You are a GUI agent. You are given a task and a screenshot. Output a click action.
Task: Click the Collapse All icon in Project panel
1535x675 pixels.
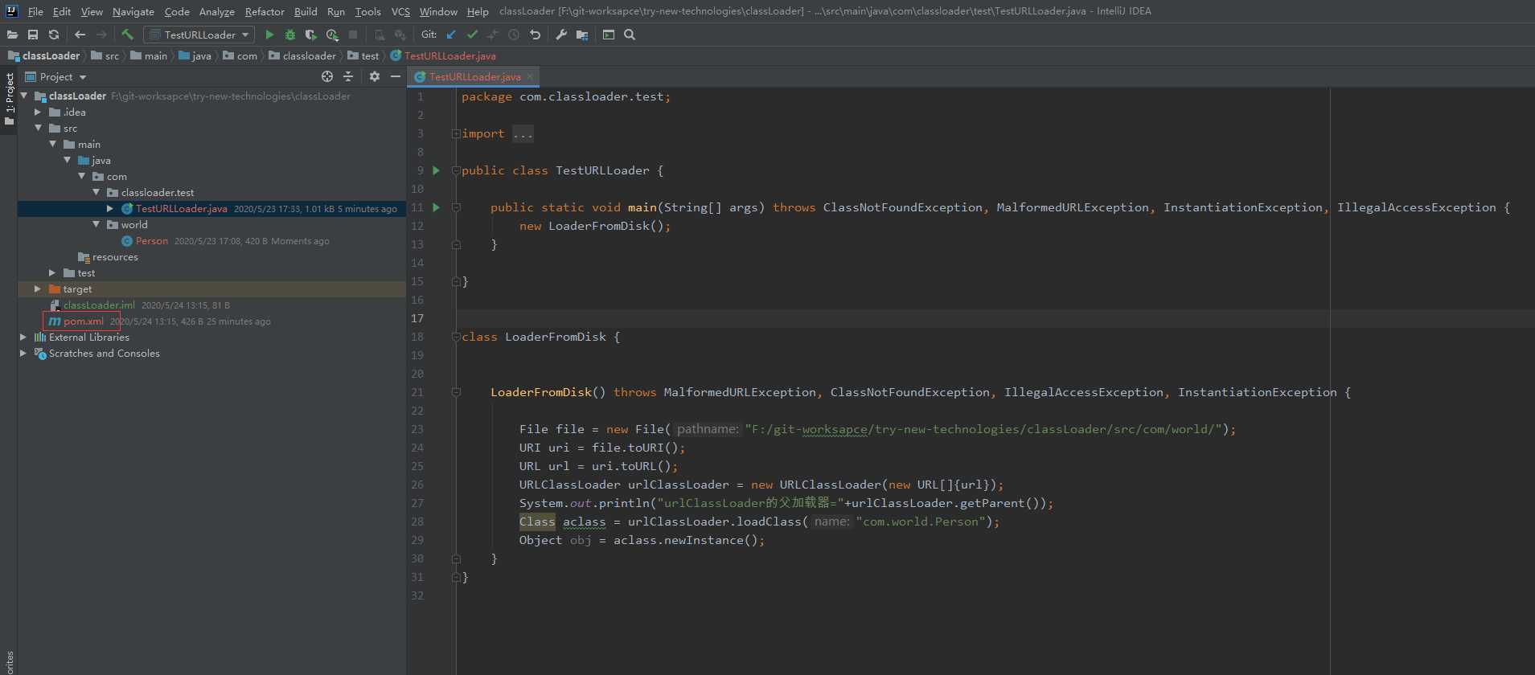point(348,76)
